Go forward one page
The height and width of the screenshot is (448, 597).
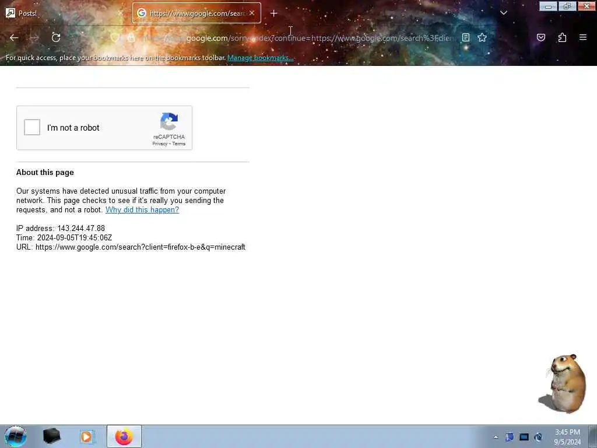(x=34, y=37)
